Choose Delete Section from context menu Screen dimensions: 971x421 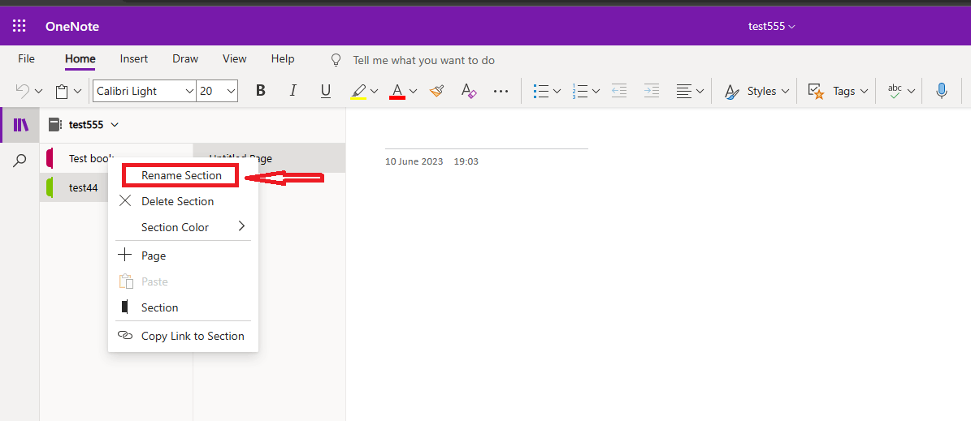click(x=183, y=201)
